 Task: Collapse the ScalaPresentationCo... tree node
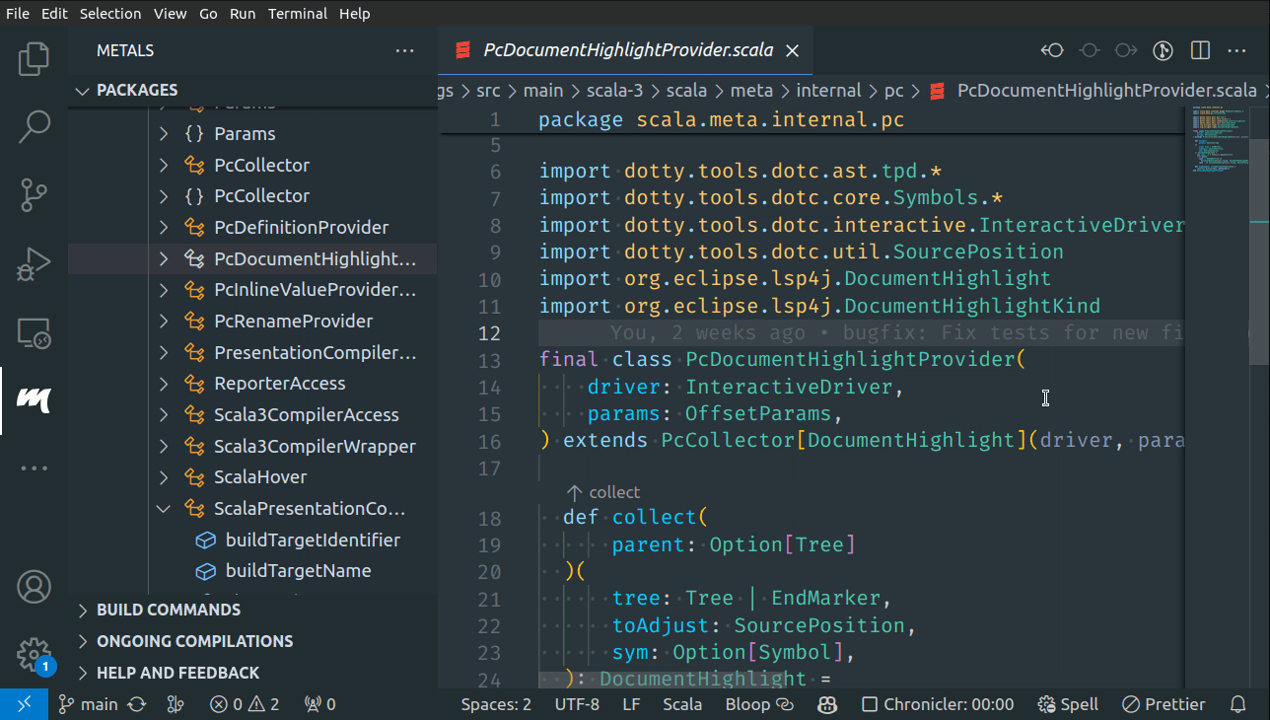click(164, 508)
